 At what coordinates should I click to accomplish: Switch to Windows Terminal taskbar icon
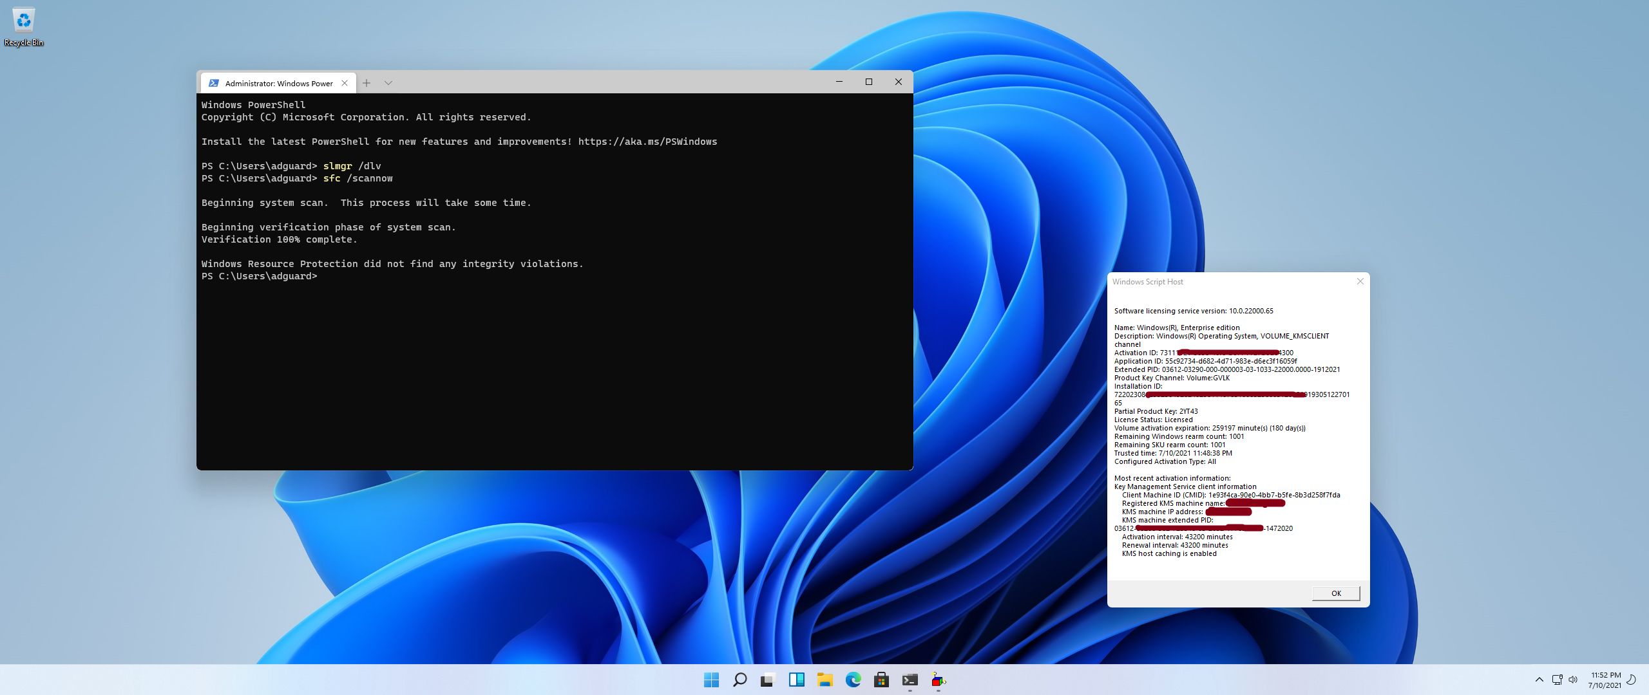(910, 680)
